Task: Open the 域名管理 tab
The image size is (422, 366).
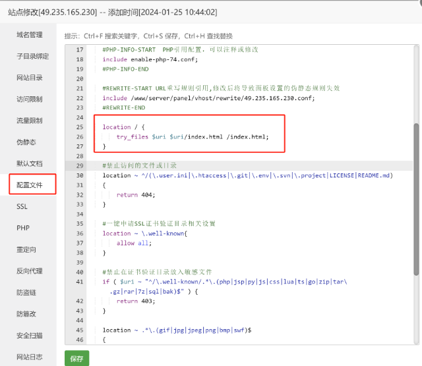Action: tap(29, 35)
